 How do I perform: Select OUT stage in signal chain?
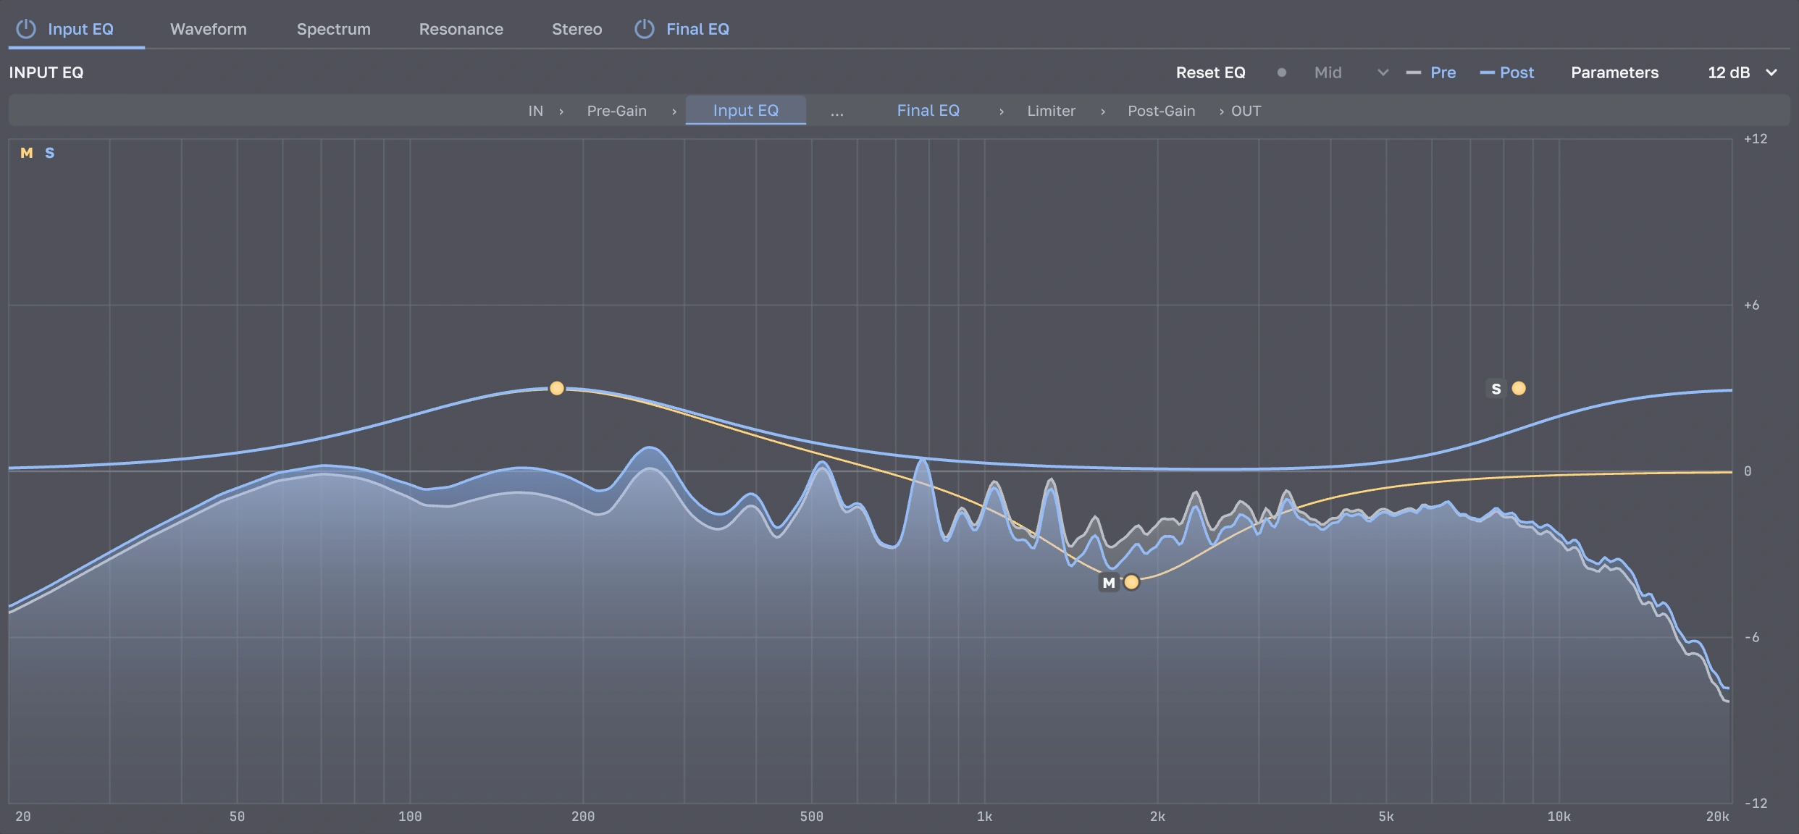tap(1246, 111)
